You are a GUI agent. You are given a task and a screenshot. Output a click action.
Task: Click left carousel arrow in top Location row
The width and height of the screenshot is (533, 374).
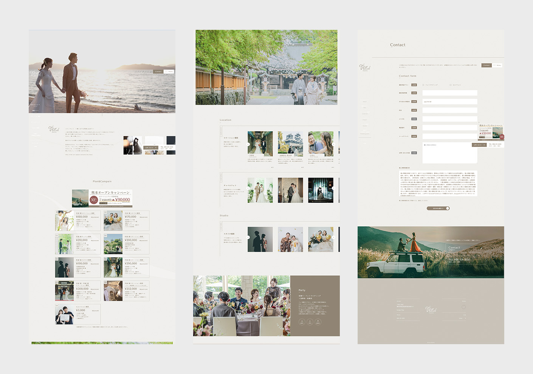[x=248, y=144]
